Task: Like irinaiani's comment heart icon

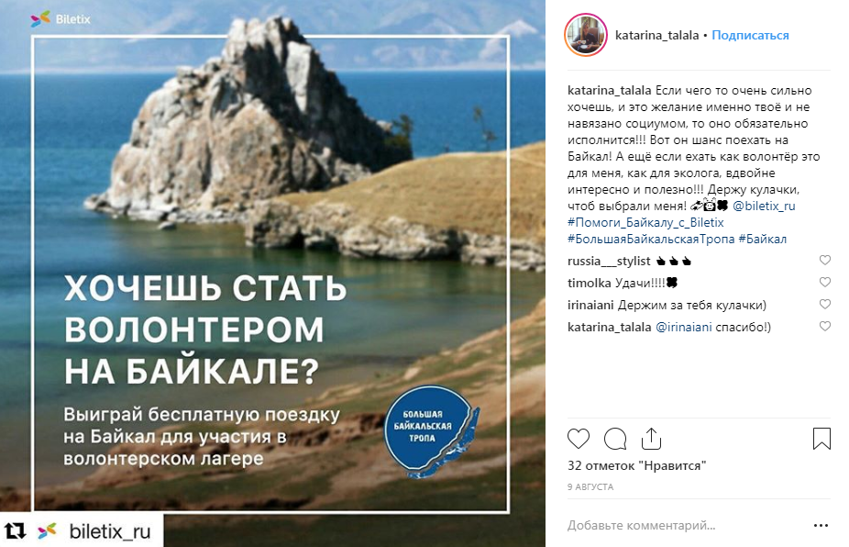Action: pyautogui.click(x=824, y=305)
